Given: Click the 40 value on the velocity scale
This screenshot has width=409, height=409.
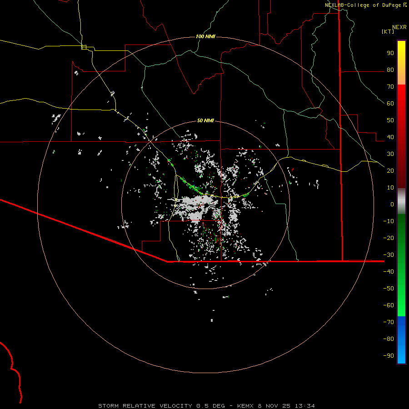Looking at the screenshot, I should (390, 137).
